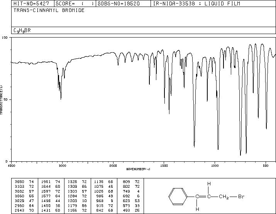This screenshot has height=214, width=276.
Task: Click the deep peak near 1203 wavenumber
Action: pos(194,146)
